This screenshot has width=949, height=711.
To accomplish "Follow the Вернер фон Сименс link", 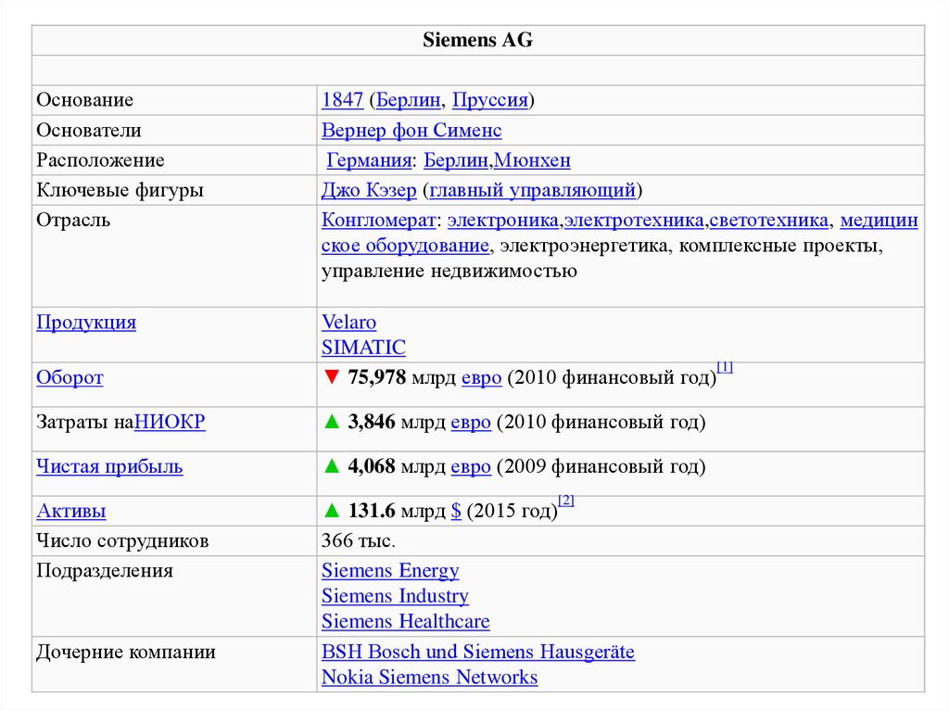I will coord(411,131).
